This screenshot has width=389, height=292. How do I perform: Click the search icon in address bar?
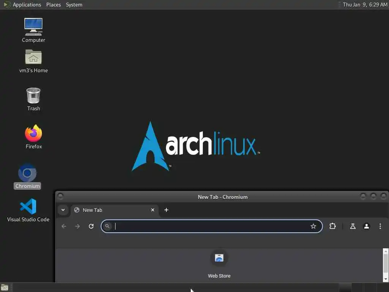tap(107, 226)
